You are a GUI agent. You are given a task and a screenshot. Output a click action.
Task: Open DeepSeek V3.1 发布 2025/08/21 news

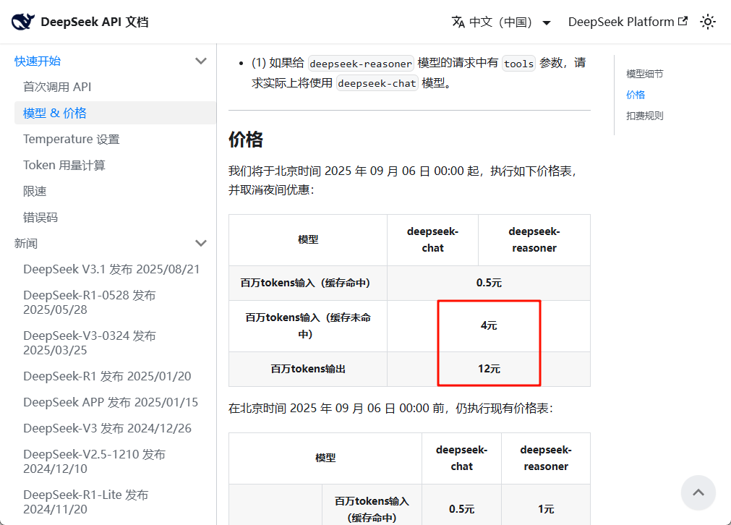click(111, 269)
